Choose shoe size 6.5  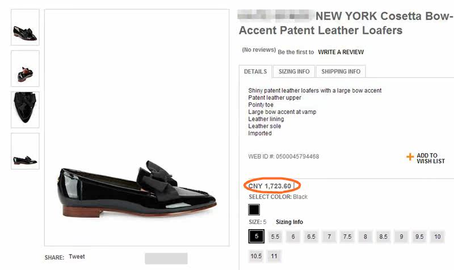coord(311,237)
